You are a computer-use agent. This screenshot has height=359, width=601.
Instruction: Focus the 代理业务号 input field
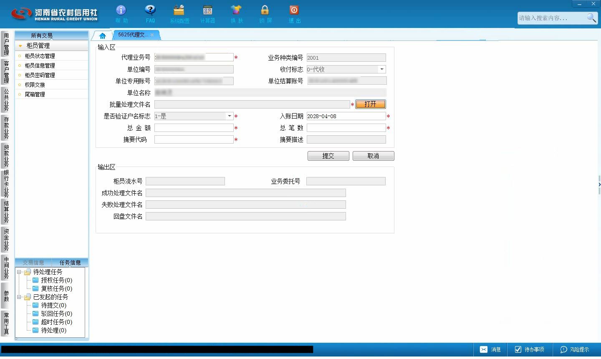click(x=194, y=58)
